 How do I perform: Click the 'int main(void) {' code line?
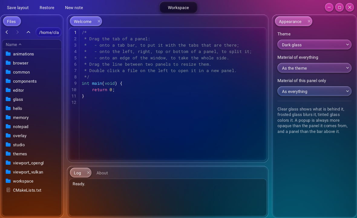click(102, 83)
